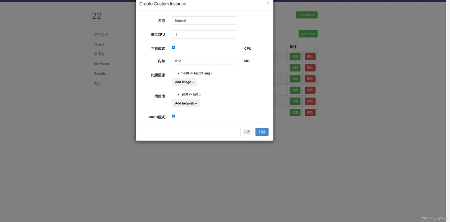The height and width of the screenshot is (222, 450).
Task: Open 虚机实例 in the sidebar
Action: click(x=101, y=35)
